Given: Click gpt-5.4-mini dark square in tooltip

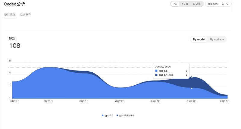Looking at the screenshot, I should click(x=156, y=75).
